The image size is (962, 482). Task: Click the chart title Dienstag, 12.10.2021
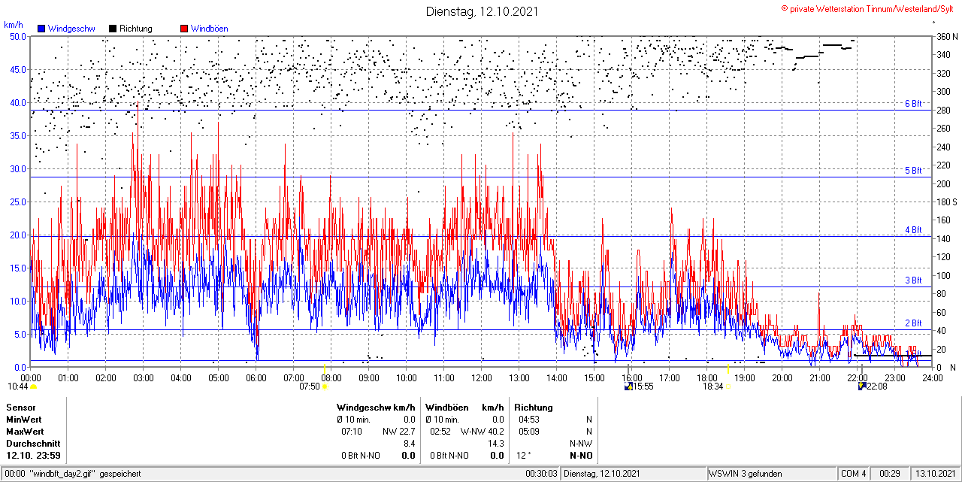482,11
